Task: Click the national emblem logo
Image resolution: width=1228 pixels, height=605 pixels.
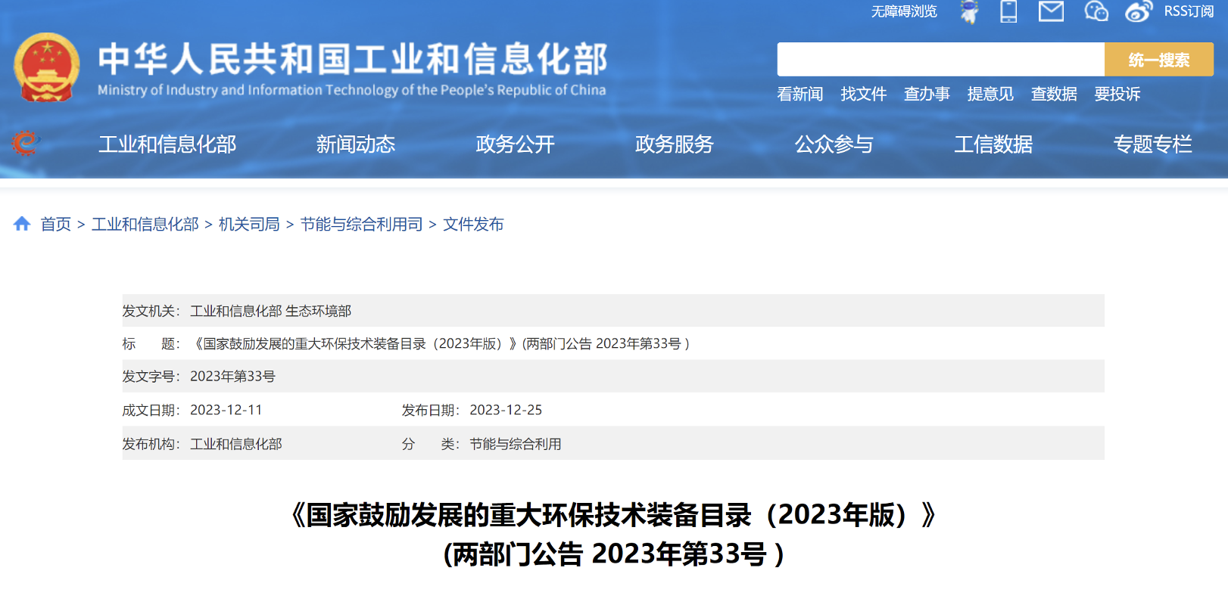Action: click(47, 68)
